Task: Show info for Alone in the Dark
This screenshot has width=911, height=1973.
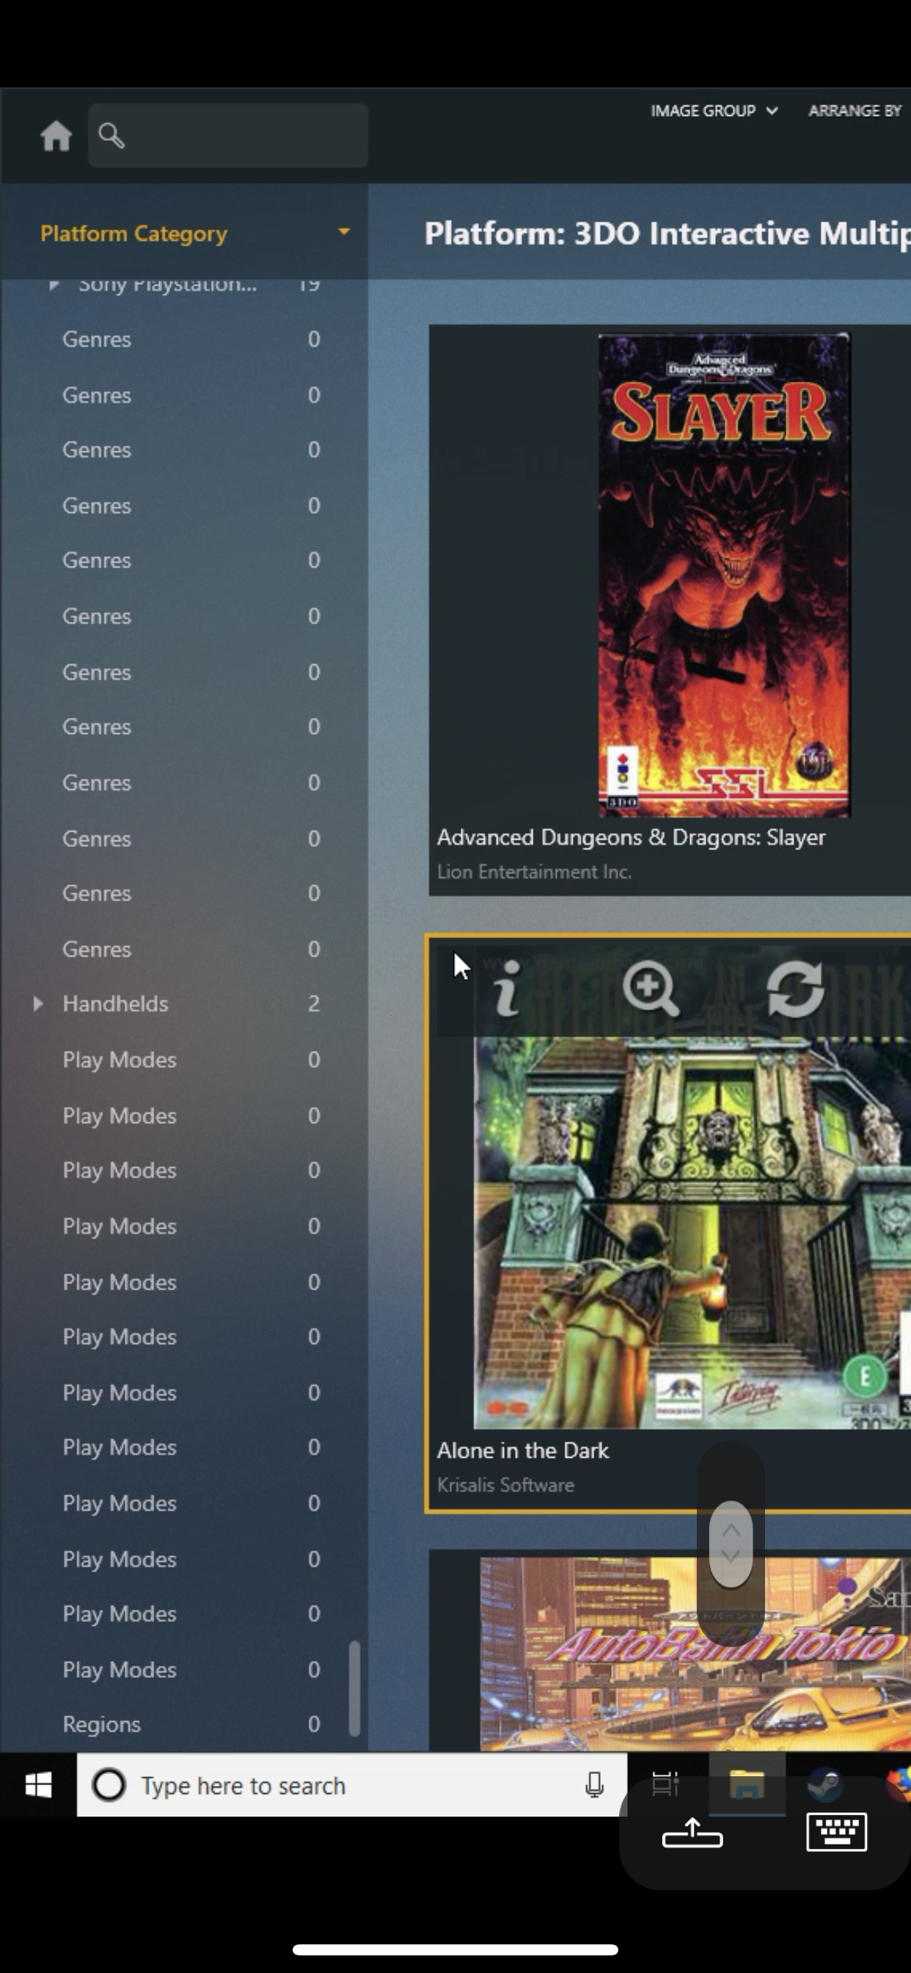Action: (507, 989)
